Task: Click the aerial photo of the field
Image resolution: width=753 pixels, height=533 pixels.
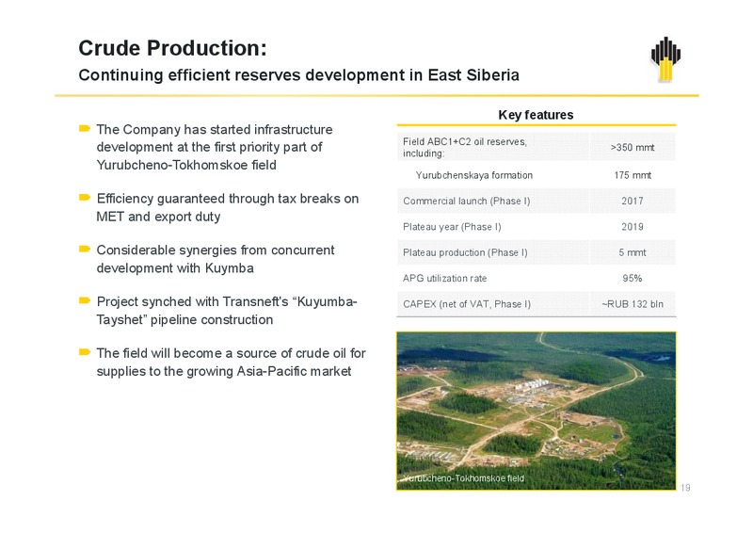Action: point(536,411)
